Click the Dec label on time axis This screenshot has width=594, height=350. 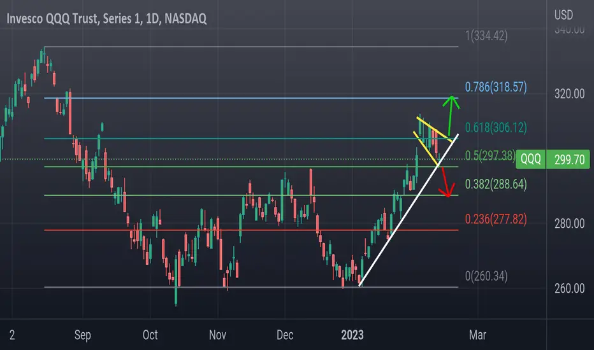(285, 335)
